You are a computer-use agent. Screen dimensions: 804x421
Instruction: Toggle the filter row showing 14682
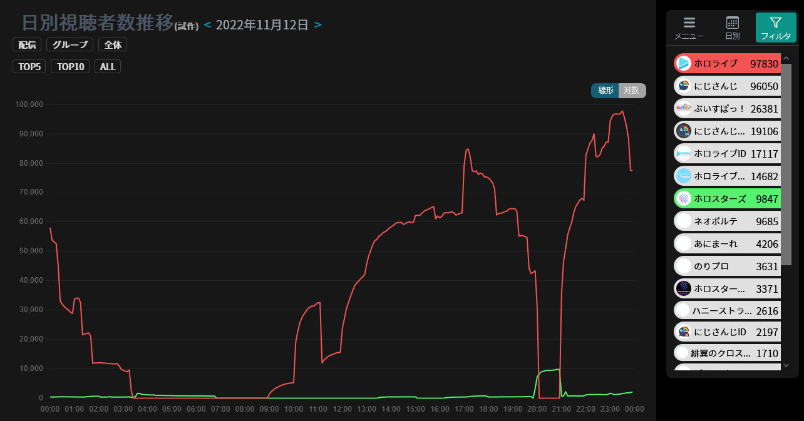pos(727,176)
